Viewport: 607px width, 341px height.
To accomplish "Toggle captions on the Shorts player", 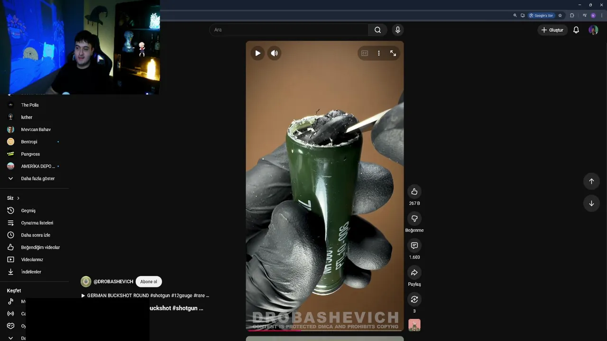I will point(365,54).
